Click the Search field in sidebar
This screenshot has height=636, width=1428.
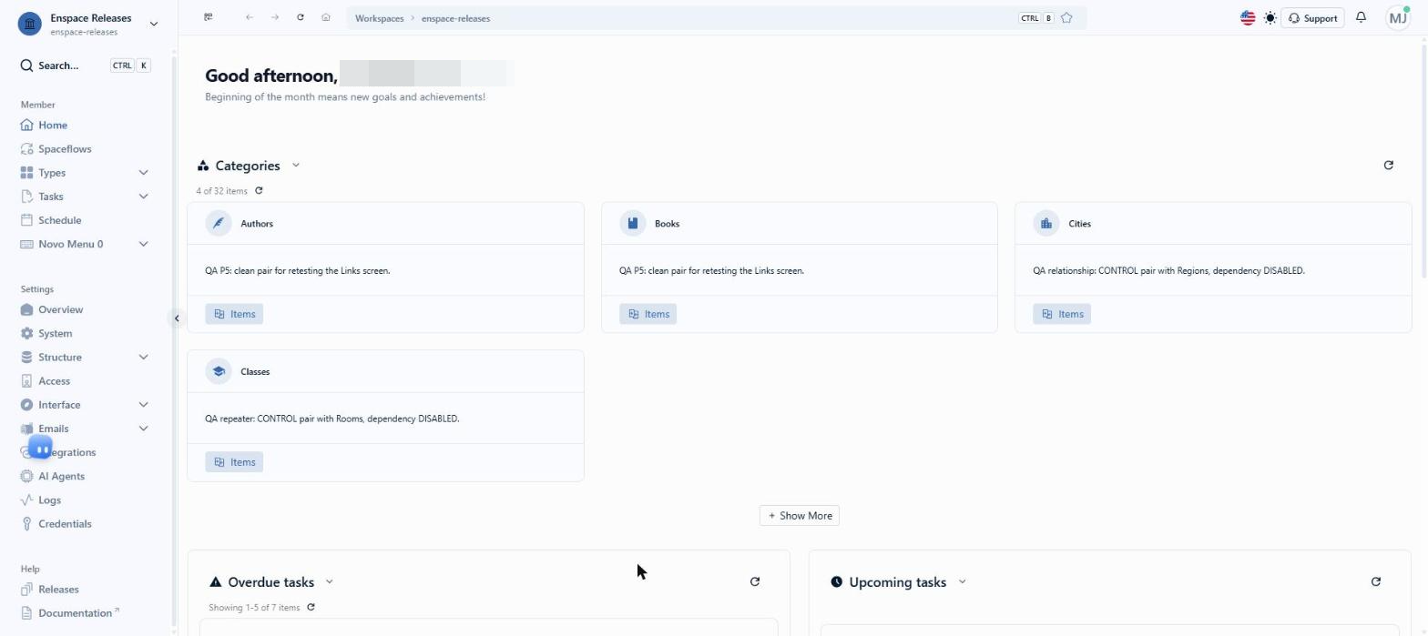[x=86, y=66]
